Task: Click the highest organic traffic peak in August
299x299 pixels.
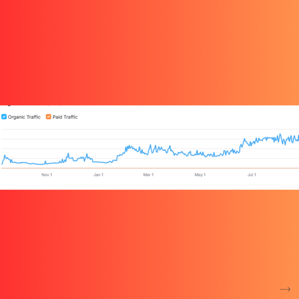Action: (x=280, y=134)
